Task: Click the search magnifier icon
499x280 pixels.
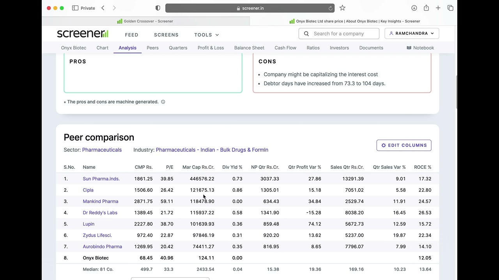Action: [x=306, y=34]
